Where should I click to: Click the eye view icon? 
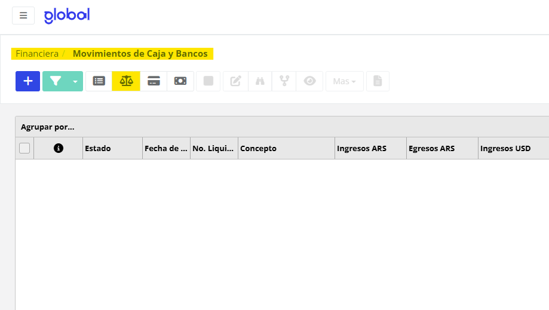tap(309, 81)
